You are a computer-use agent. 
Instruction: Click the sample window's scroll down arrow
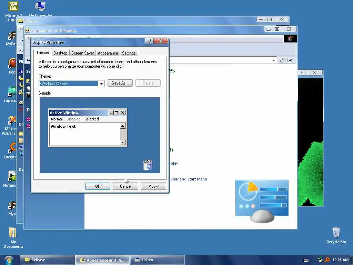[x=123, y=142]
